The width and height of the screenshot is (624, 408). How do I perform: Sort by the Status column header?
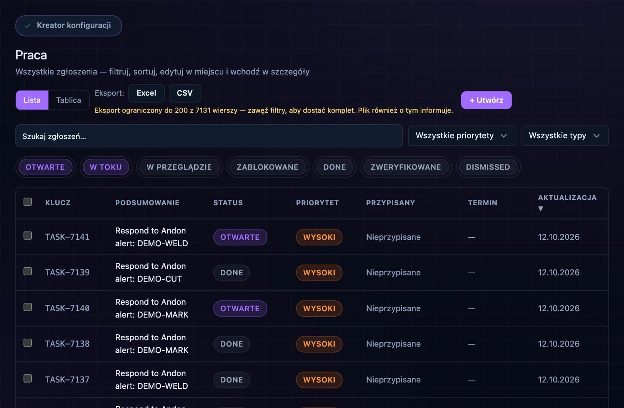tap(228, 203)
